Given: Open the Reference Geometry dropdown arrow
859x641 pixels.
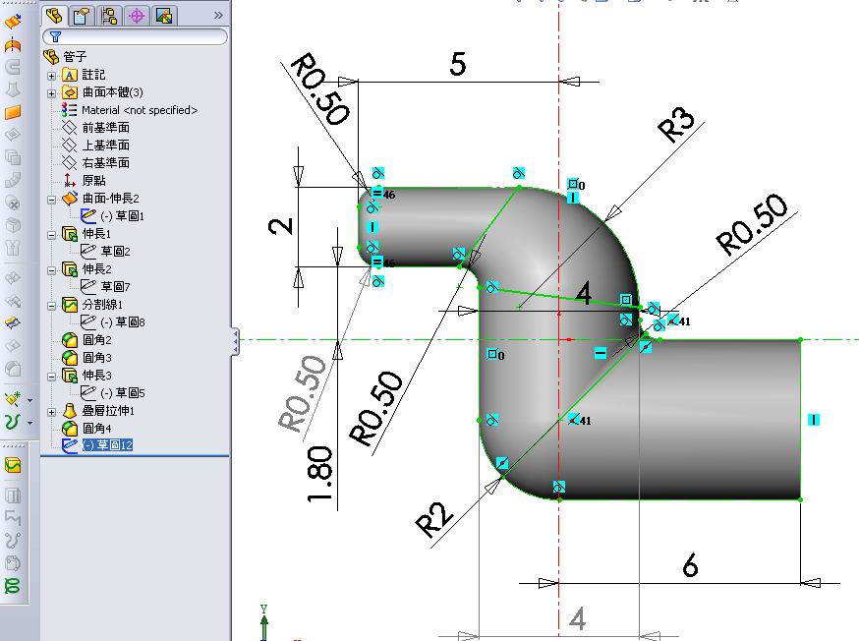Looking at the screenshot, I should click(30, 400).
